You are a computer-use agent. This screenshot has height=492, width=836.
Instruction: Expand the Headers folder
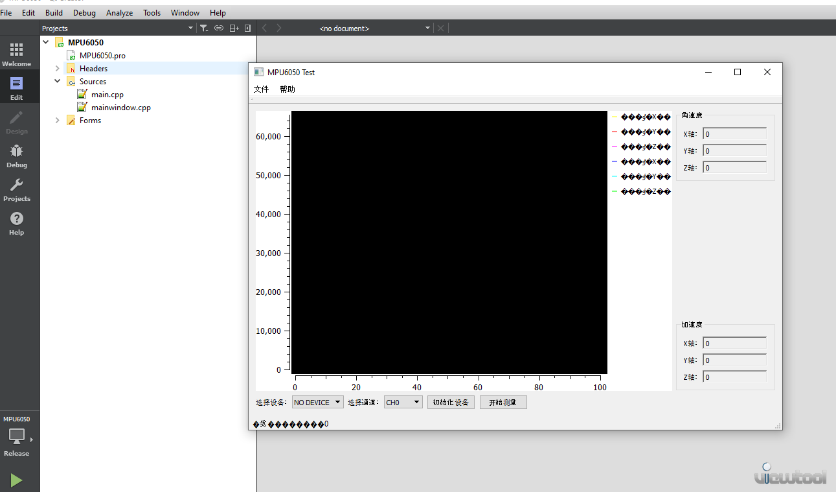(57, 68)
